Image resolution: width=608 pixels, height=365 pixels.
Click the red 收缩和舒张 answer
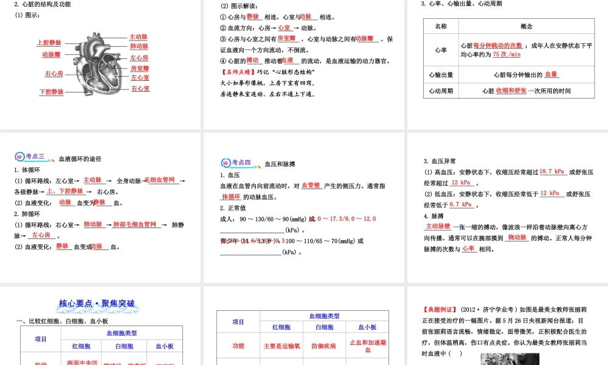point(511,91)
